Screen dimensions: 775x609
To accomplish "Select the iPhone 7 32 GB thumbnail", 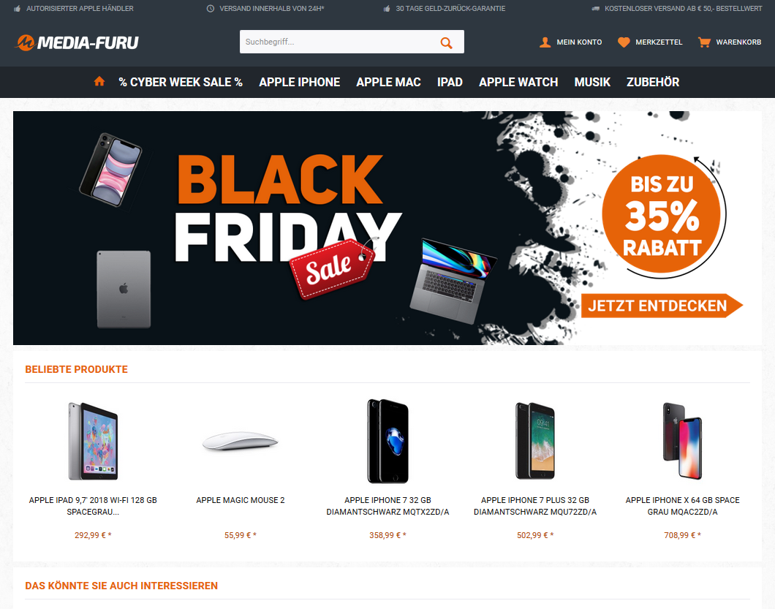I will tap(388, 441).
